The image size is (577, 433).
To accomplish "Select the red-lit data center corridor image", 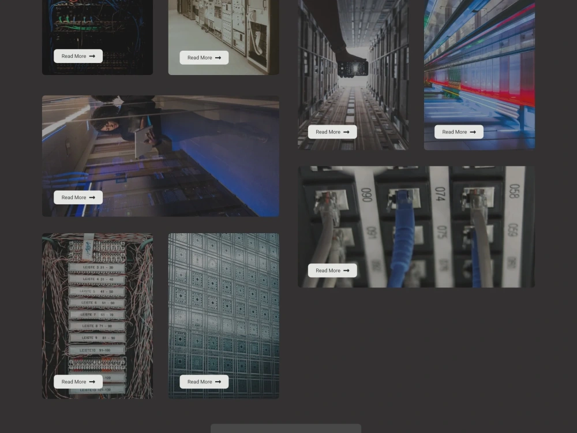I will [479, 74].
